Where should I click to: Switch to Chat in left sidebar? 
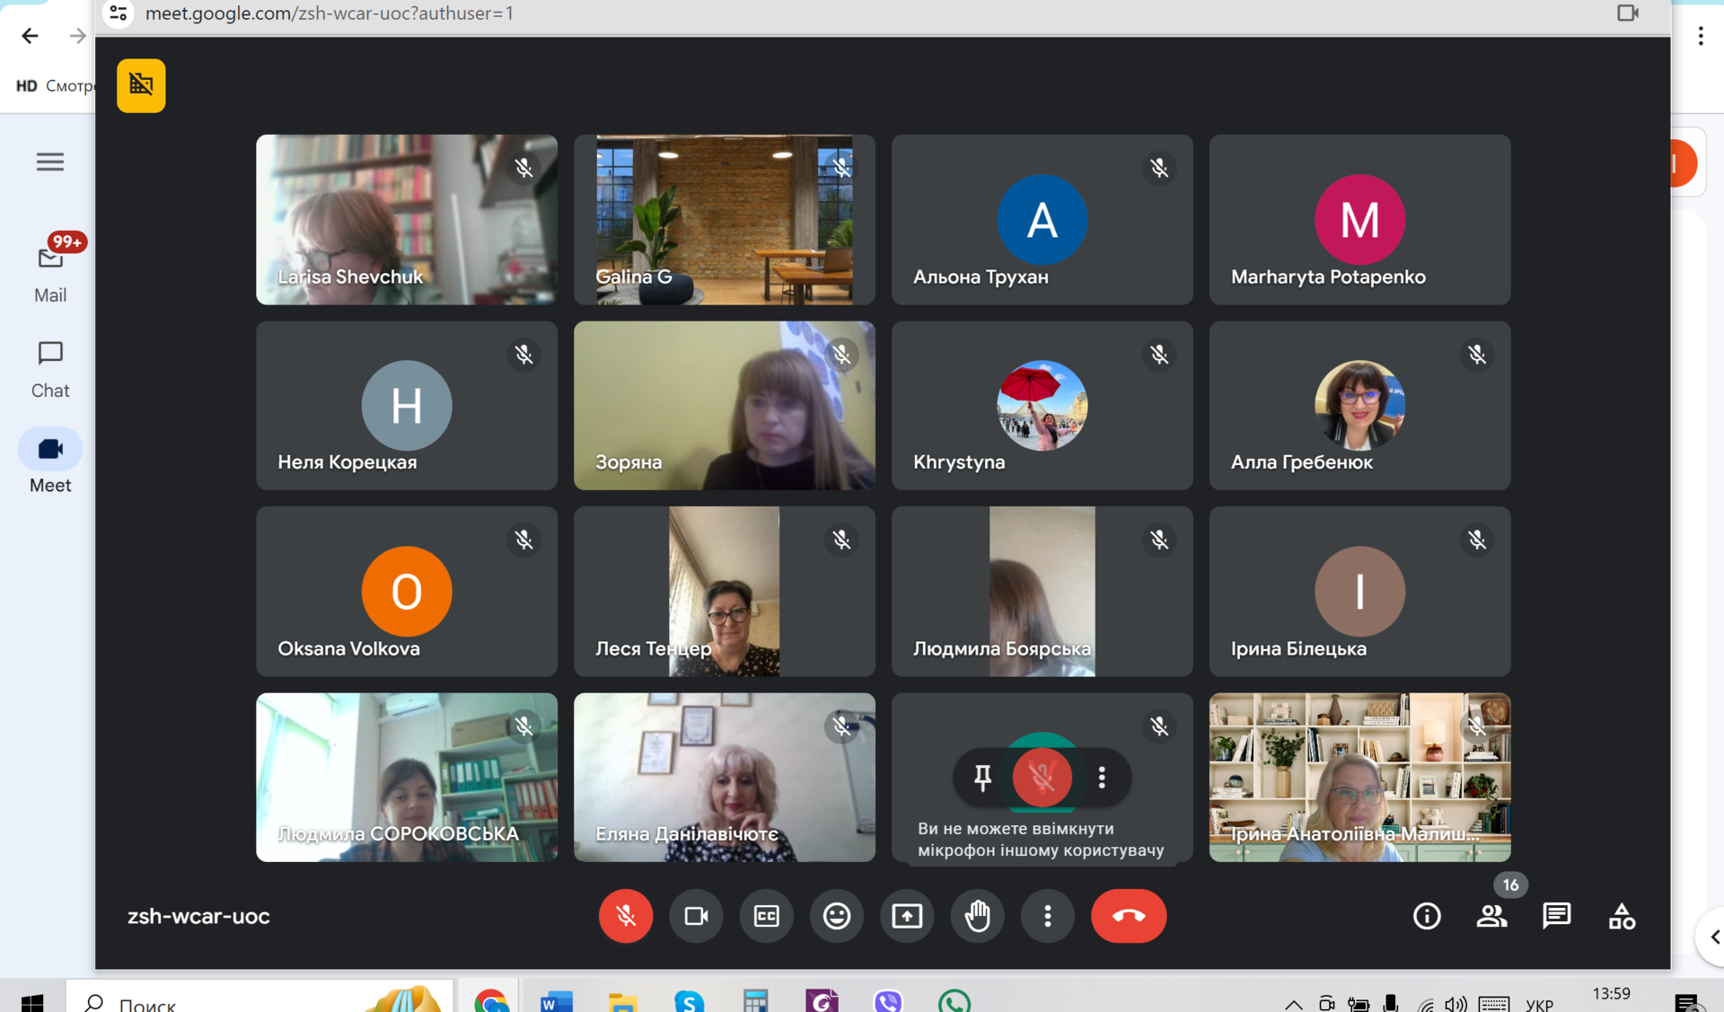[x=50, y=369]
